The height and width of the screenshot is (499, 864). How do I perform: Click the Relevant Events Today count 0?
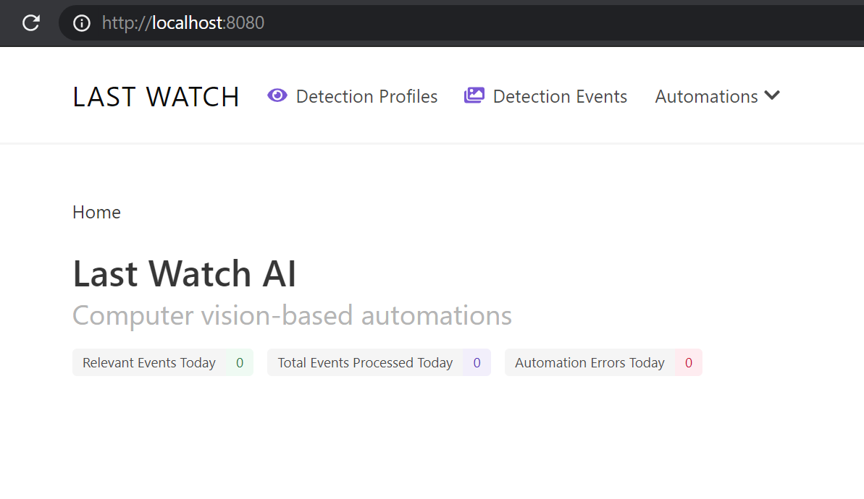tap(240, 362)
